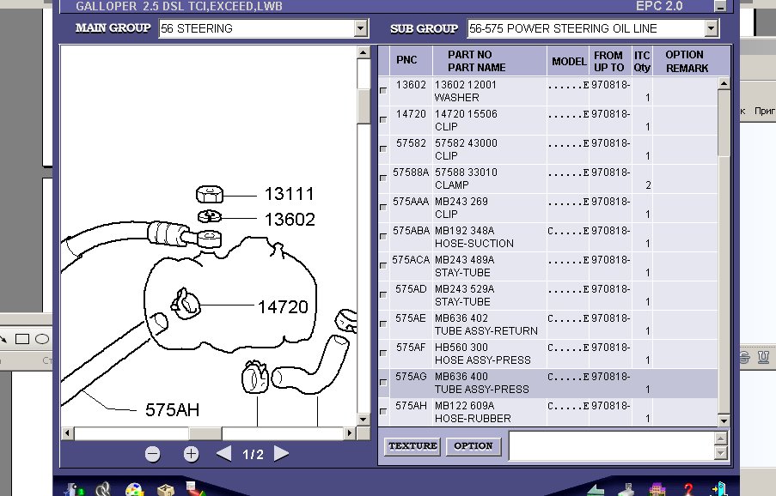This screenshot has height=496, width=776.
Task: Click the PNC column header
Action: click(412, 61)
